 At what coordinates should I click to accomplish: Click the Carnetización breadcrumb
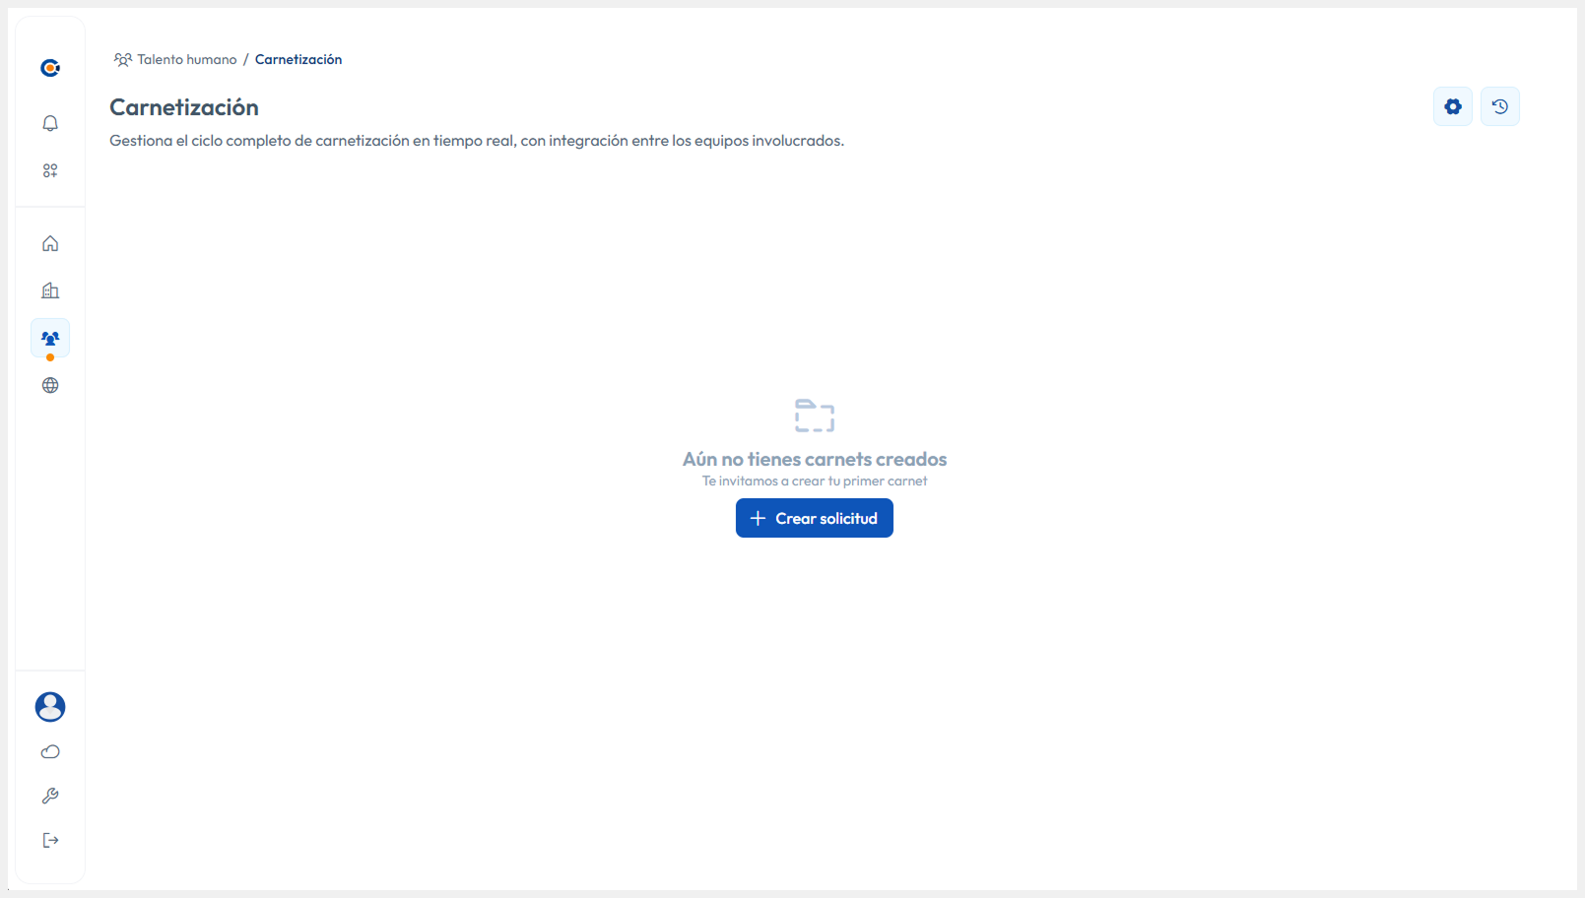(x=298, y=59)
